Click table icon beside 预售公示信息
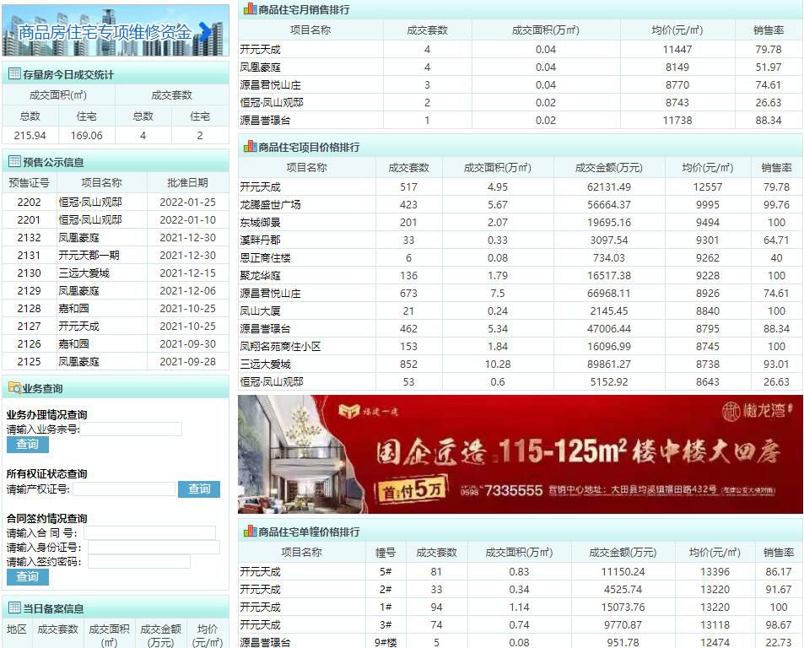This screenshot has width=804, height=648. pyautogui.click(x=14, y=162)
